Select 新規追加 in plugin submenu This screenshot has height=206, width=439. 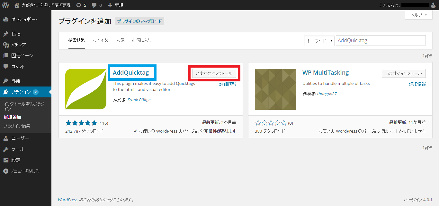tap(13, 118)
